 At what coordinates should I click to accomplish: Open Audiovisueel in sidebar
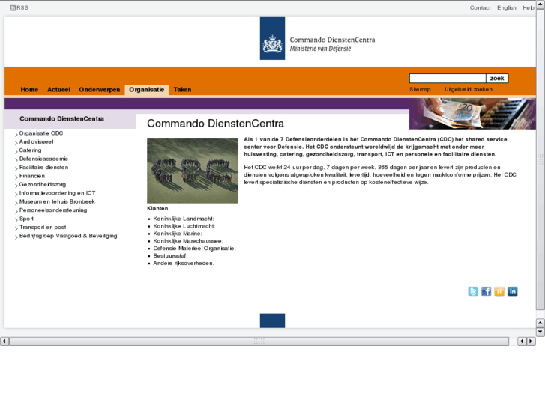point(37,141)
